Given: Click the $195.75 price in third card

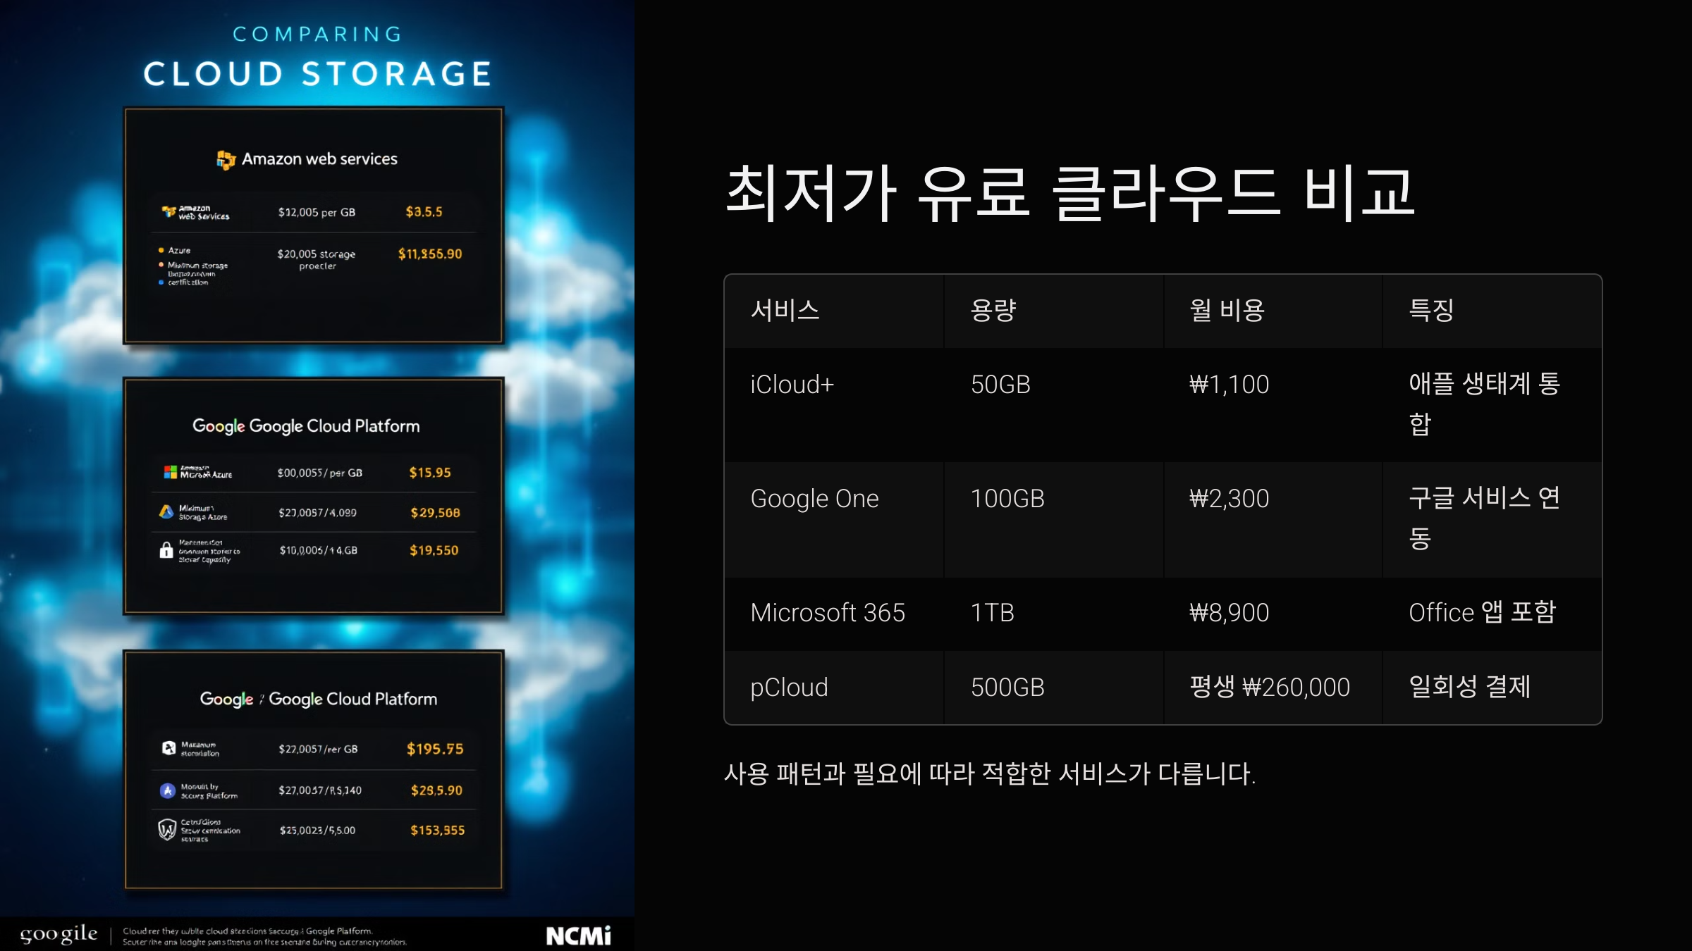Looking at the screenshot, I should [x=435, y=749].
